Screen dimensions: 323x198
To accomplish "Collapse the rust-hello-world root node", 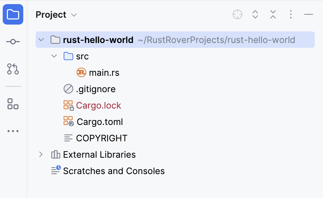I will click(41, 40).
